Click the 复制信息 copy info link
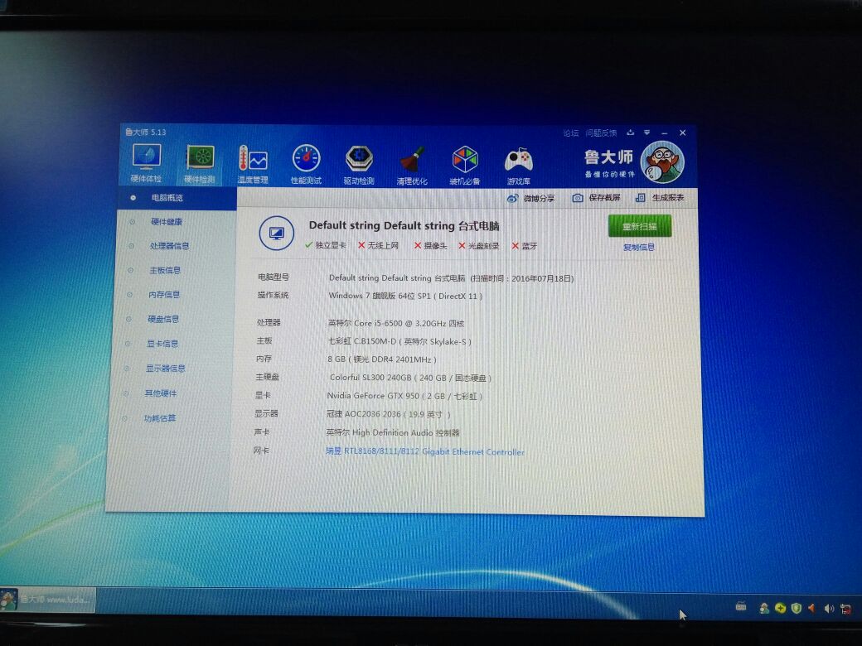862x646 pixels. click(639, 248)
